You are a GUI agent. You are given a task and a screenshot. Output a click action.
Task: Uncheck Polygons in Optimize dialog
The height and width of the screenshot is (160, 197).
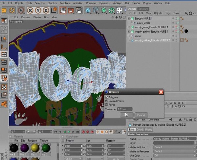point(107,97)
